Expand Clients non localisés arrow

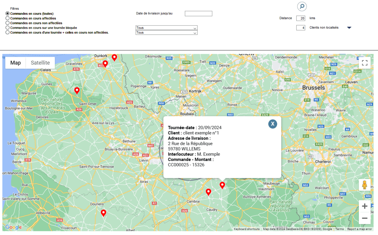pyautogui.click(x=349, y=28)
